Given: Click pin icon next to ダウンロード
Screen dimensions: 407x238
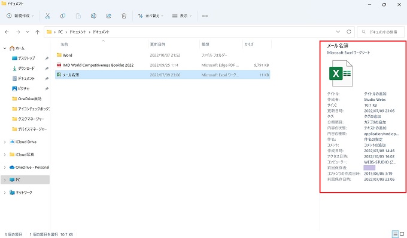Looking at the screenshot, I should [x=47, y=69].
